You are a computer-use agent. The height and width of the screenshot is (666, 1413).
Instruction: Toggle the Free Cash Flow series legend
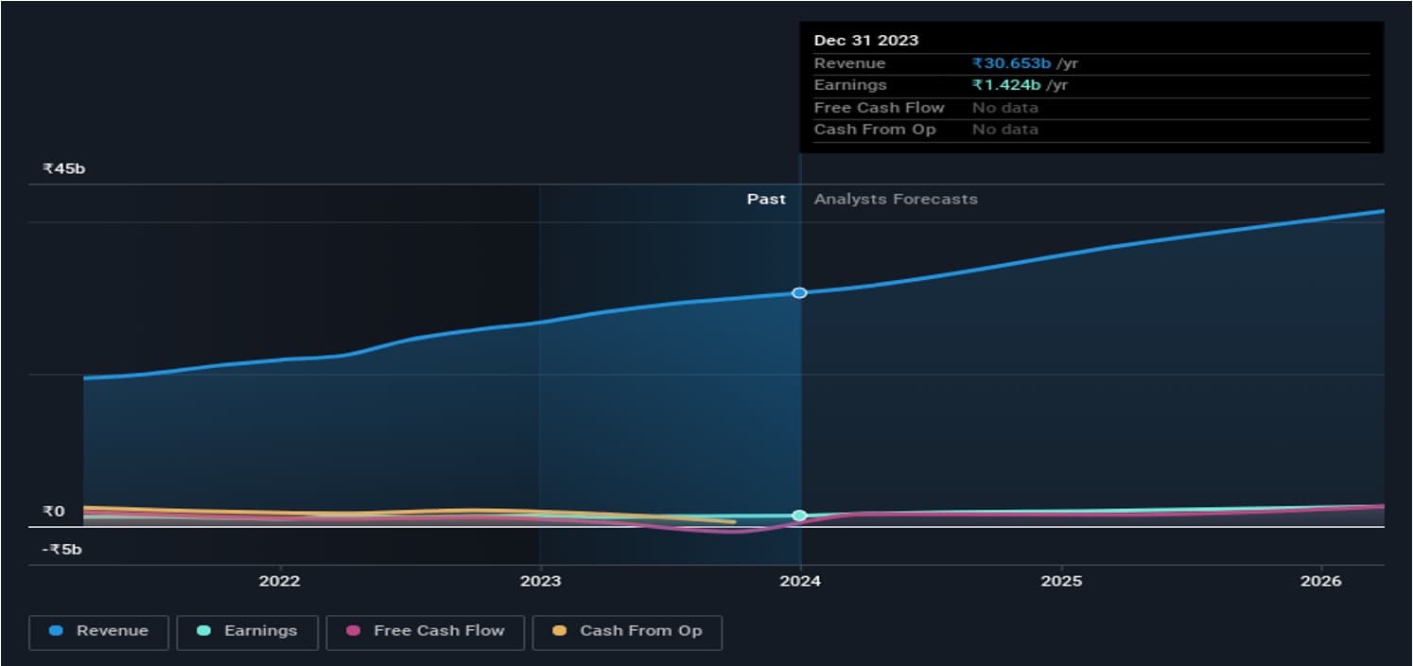425,631
